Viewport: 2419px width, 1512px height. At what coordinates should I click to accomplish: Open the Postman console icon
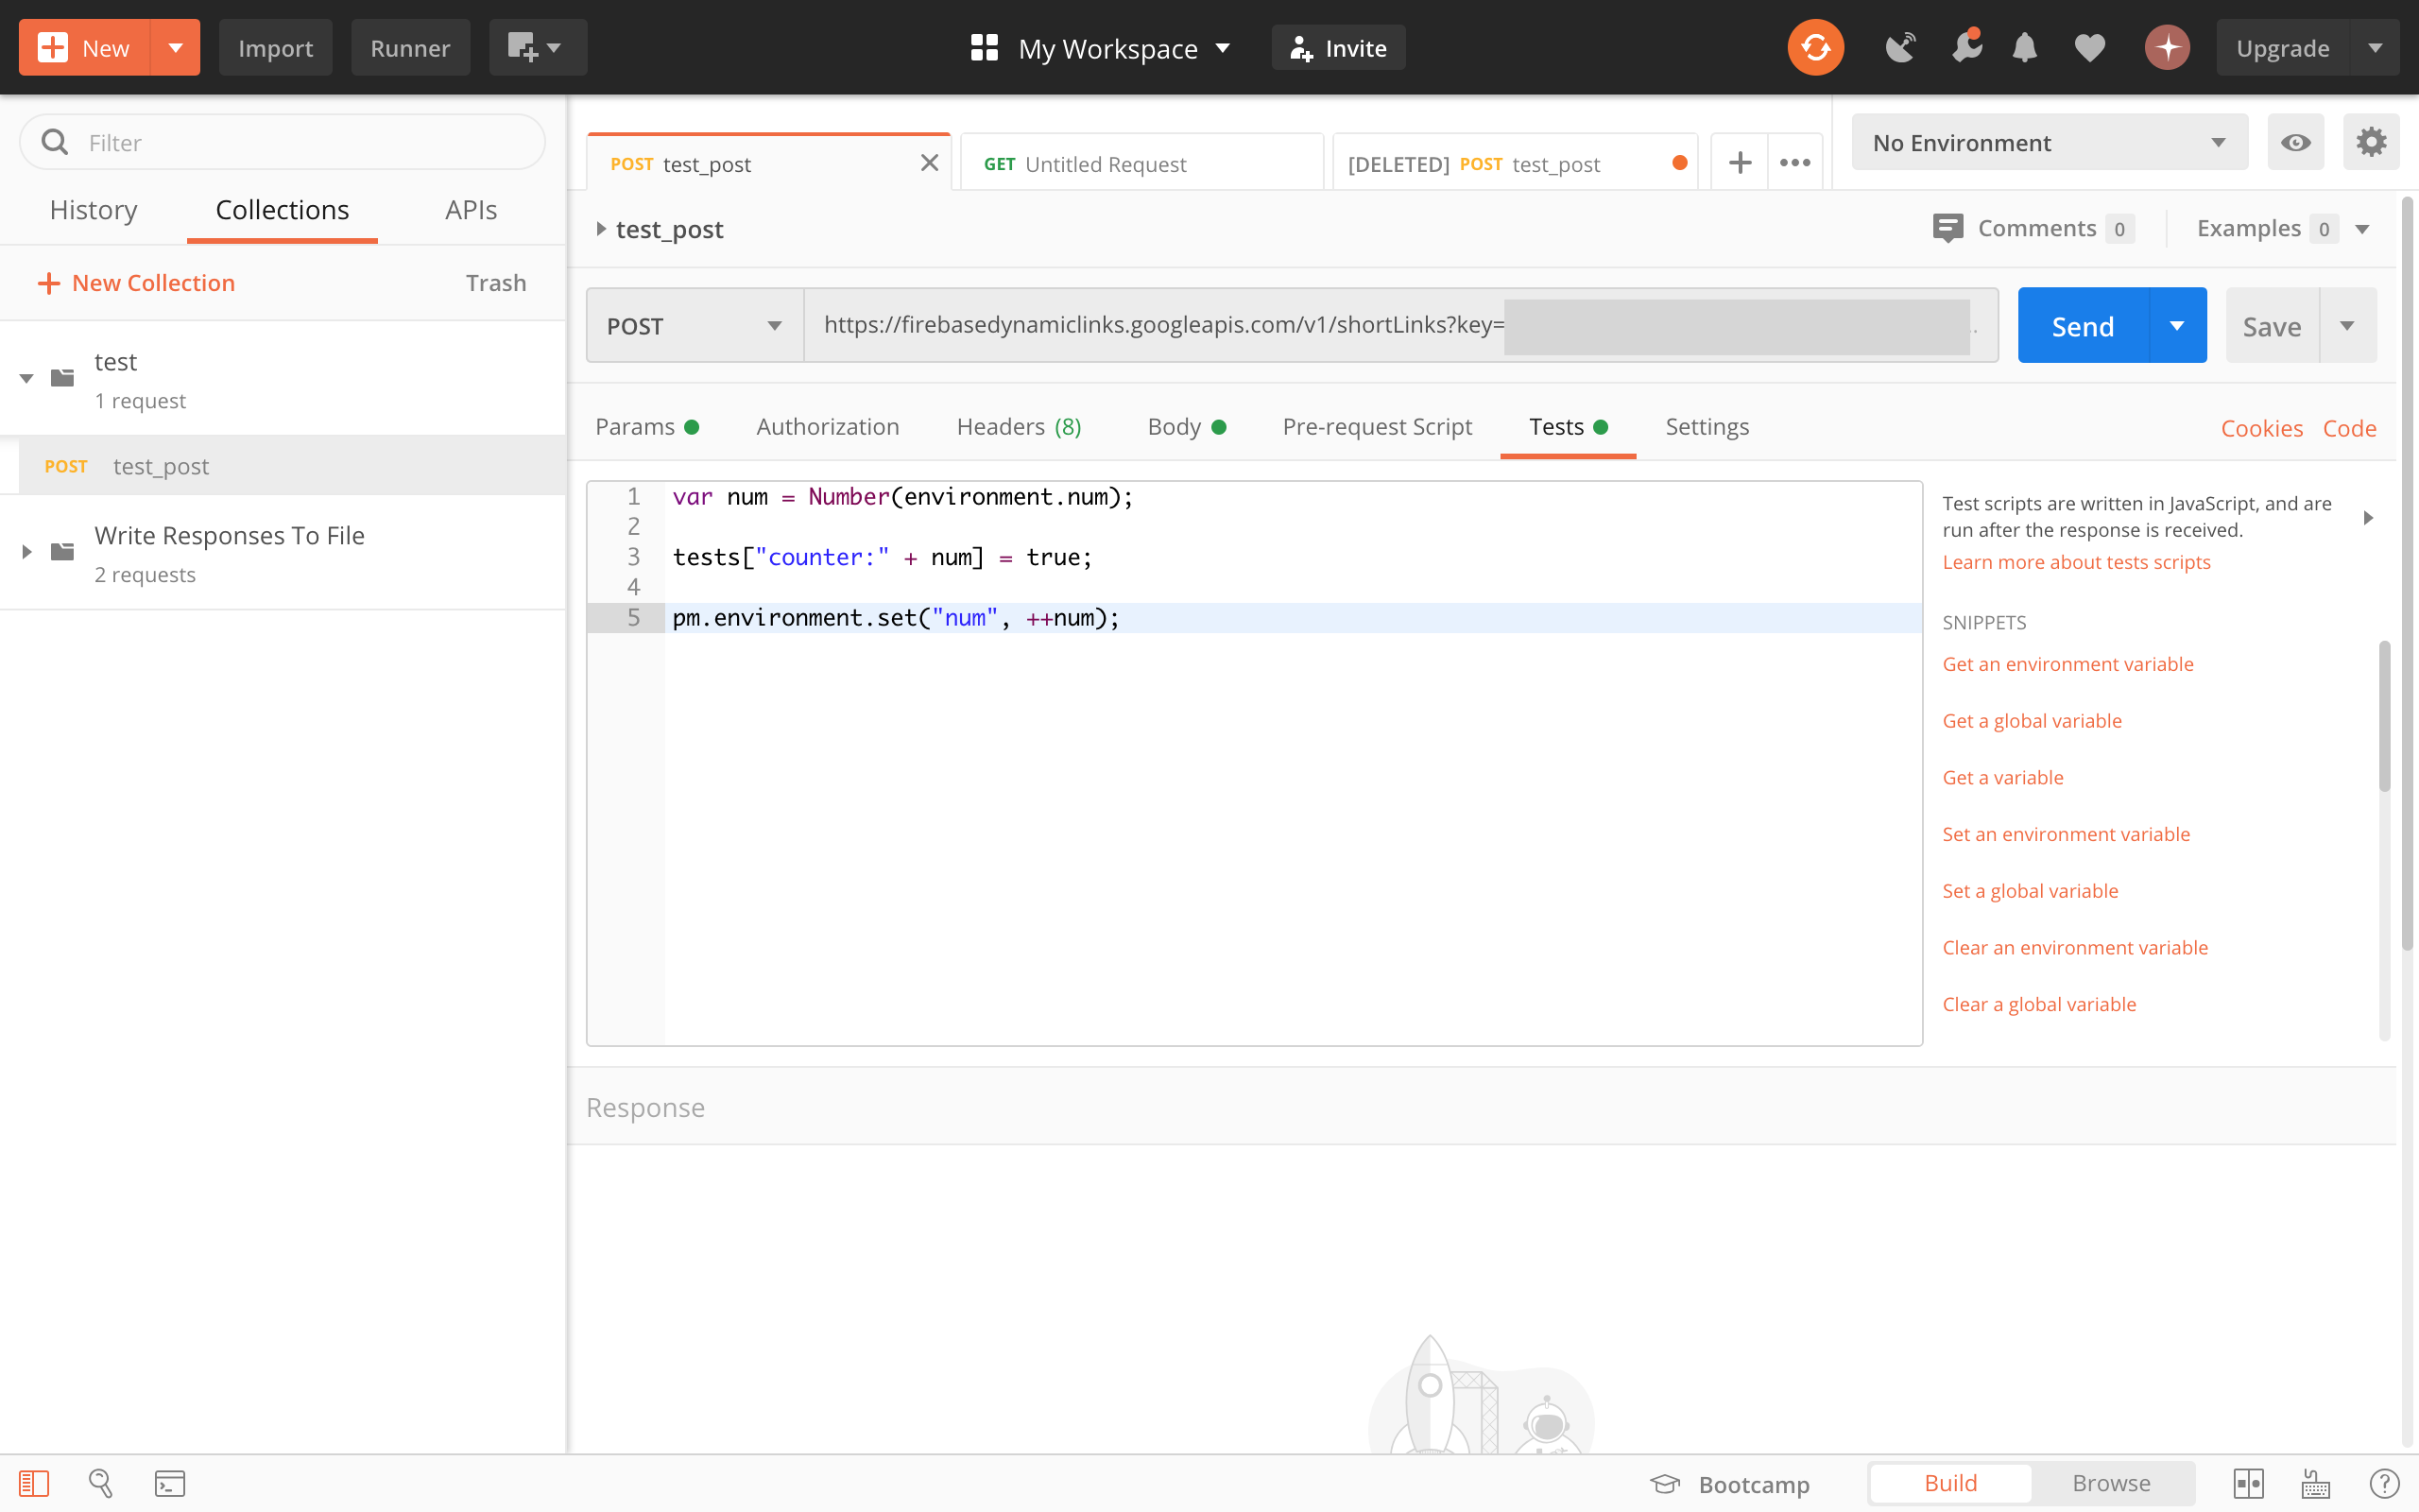[x=169, y=1483]
